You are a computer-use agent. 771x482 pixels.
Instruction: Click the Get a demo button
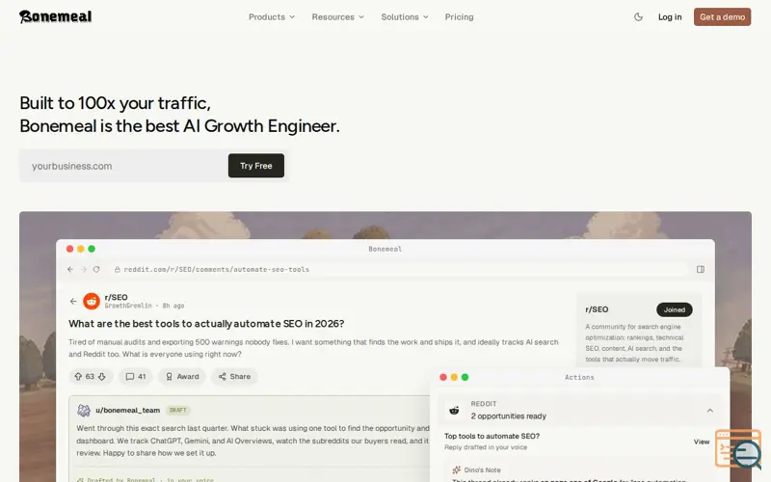722,16
